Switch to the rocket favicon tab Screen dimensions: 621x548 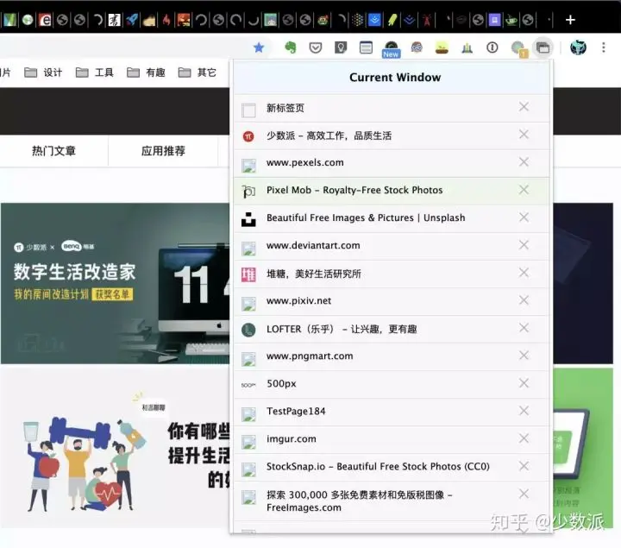point(132,20)
